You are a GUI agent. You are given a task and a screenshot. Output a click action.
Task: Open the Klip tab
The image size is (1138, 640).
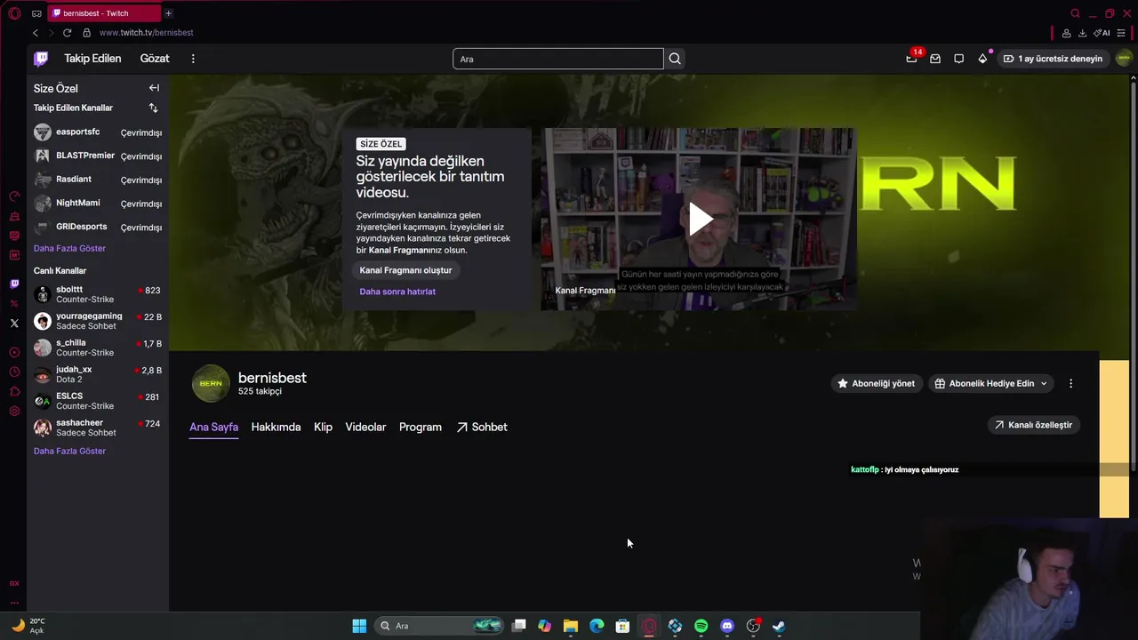coord(323,428)
